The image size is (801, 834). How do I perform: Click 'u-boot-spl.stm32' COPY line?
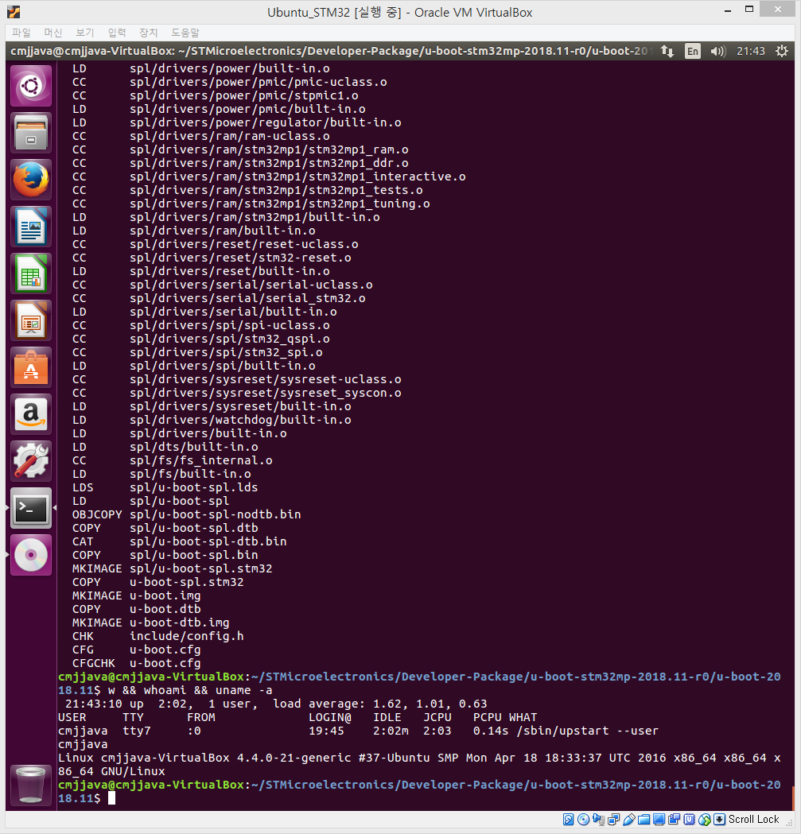click(187, 583)
